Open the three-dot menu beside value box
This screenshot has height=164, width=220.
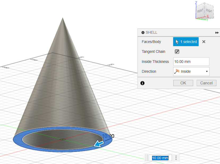click(176, 158)
